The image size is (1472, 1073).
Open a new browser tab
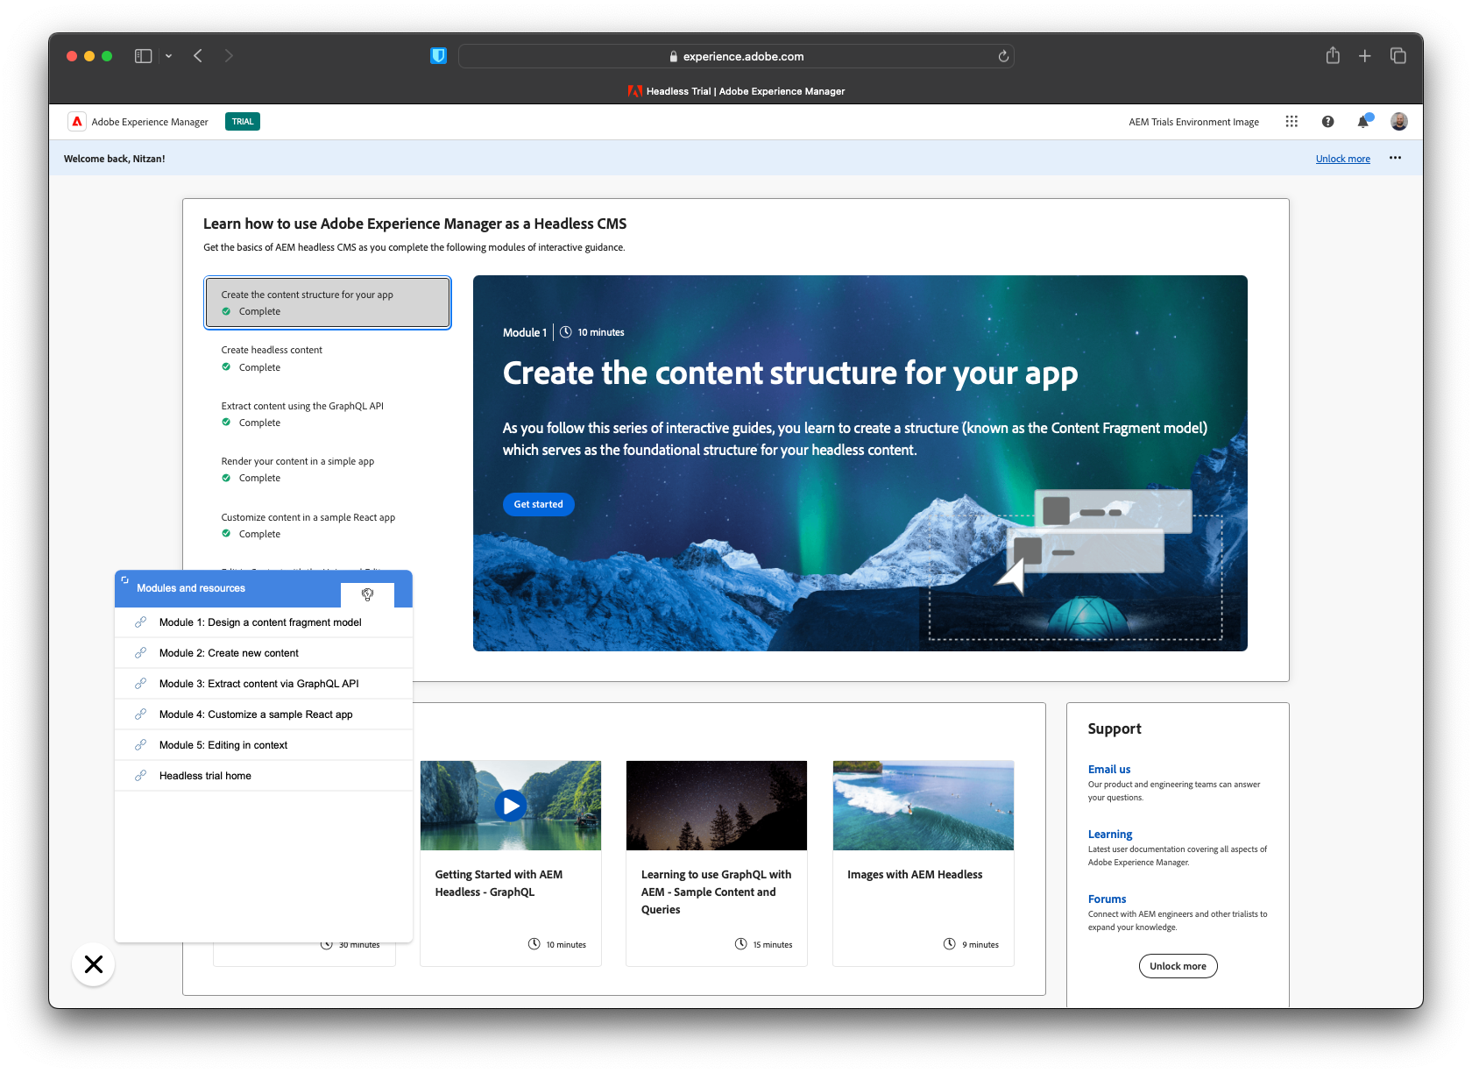tap(1365, 56)
